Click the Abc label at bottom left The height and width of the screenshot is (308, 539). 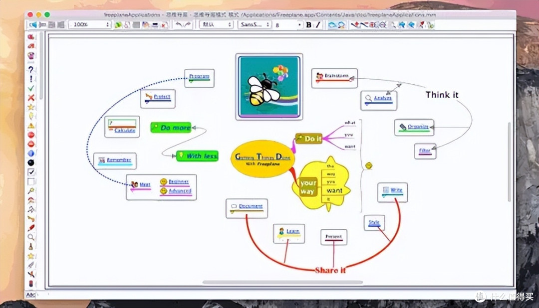[x=30, y=295]
